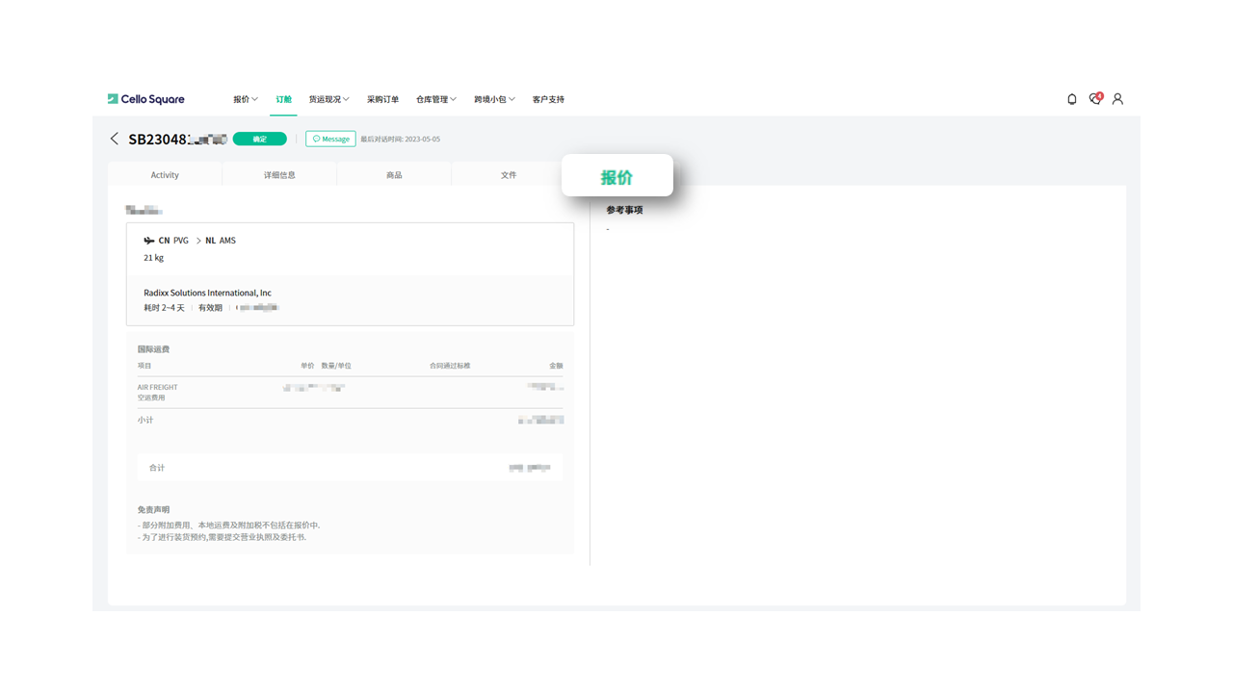
Task: Select the highlighted 报价 tab
Action: pyautogui.click(x=616, y=177)
